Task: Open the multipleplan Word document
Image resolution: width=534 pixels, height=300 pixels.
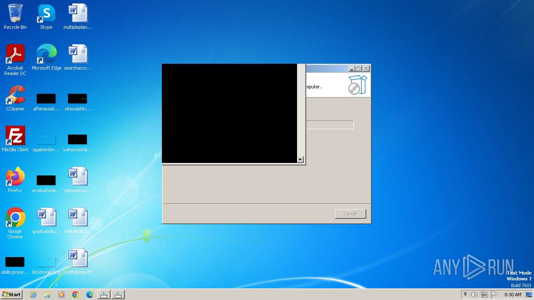Action: click(78, 17)
